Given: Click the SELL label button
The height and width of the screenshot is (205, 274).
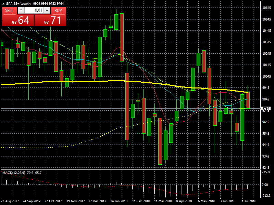Looking at the screenshot, I should coord(9,10).
